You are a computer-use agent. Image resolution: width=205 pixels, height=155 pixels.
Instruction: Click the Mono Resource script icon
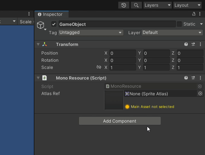coord(45,78)
